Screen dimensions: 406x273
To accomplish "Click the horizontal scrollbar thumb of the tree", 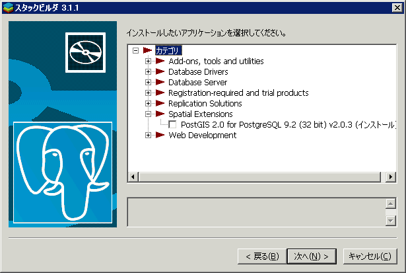I will [x=260, y=176].
